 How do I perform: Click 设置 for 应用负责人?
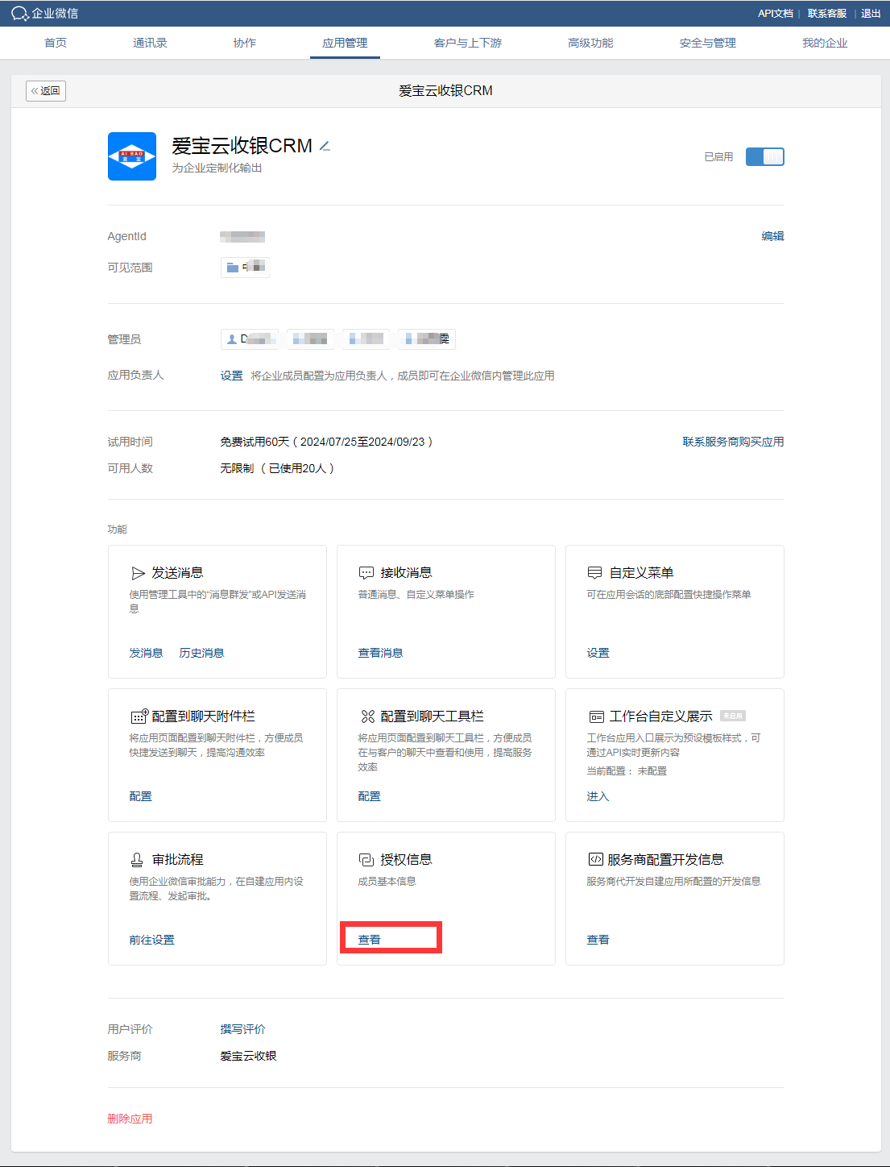232,376
